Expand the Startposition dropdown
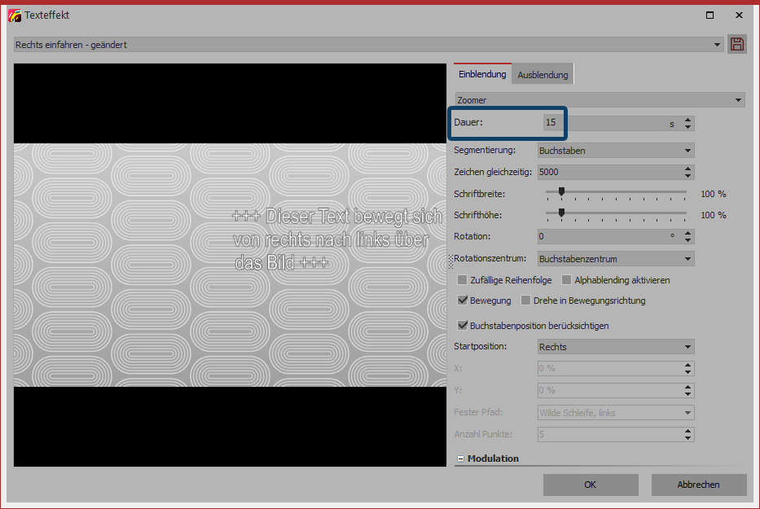The height and width of the screenshot is (509, 760). pos(688,347)
